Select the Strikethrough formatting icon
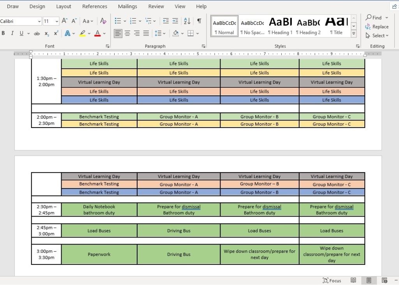The image size is (399, 285). [x=36, y=33]
